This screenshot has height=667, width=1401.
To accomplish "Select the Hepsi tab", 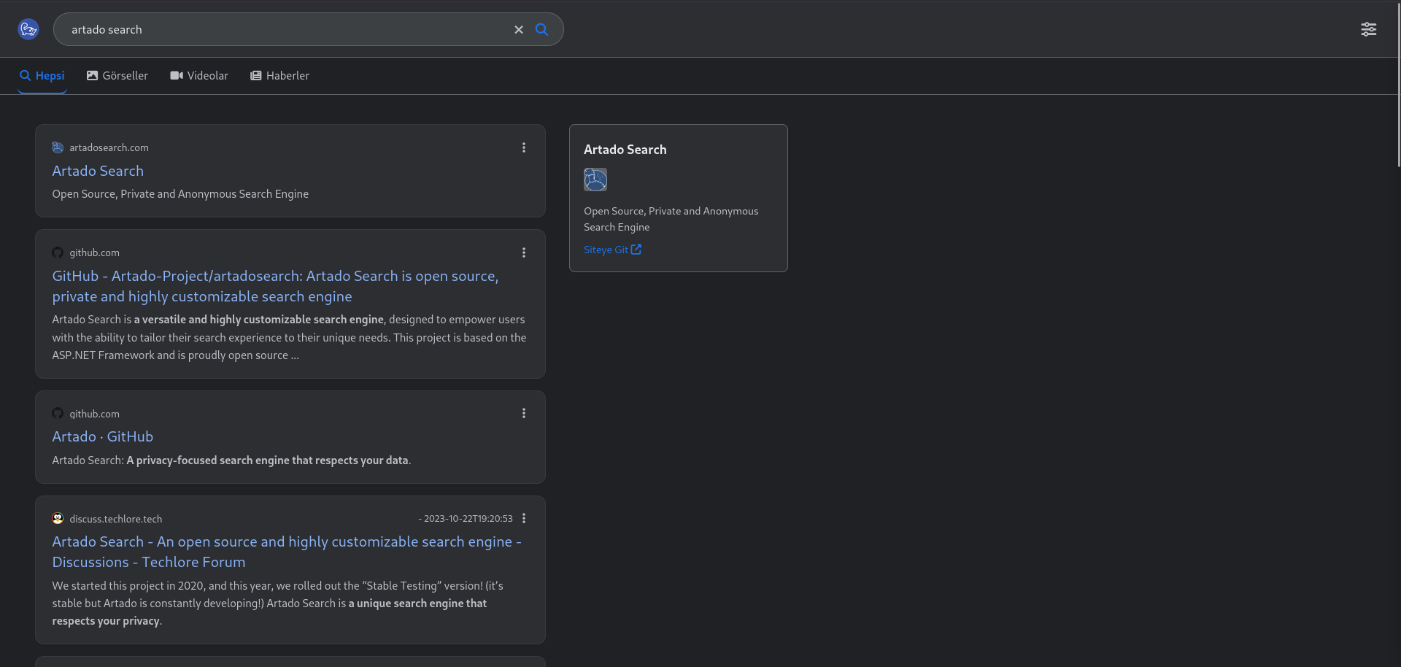I will tap(42, 76).
